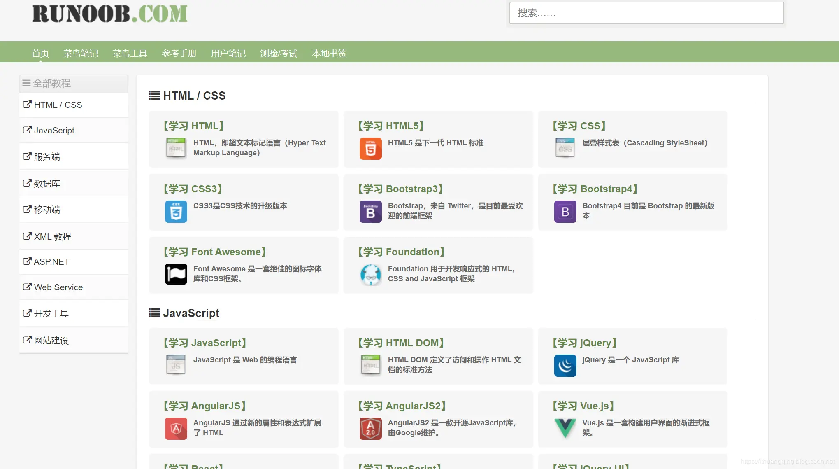Screen dimensions: 839x469
Task: Click the 搜索 search input field
Action: point(646,13)
